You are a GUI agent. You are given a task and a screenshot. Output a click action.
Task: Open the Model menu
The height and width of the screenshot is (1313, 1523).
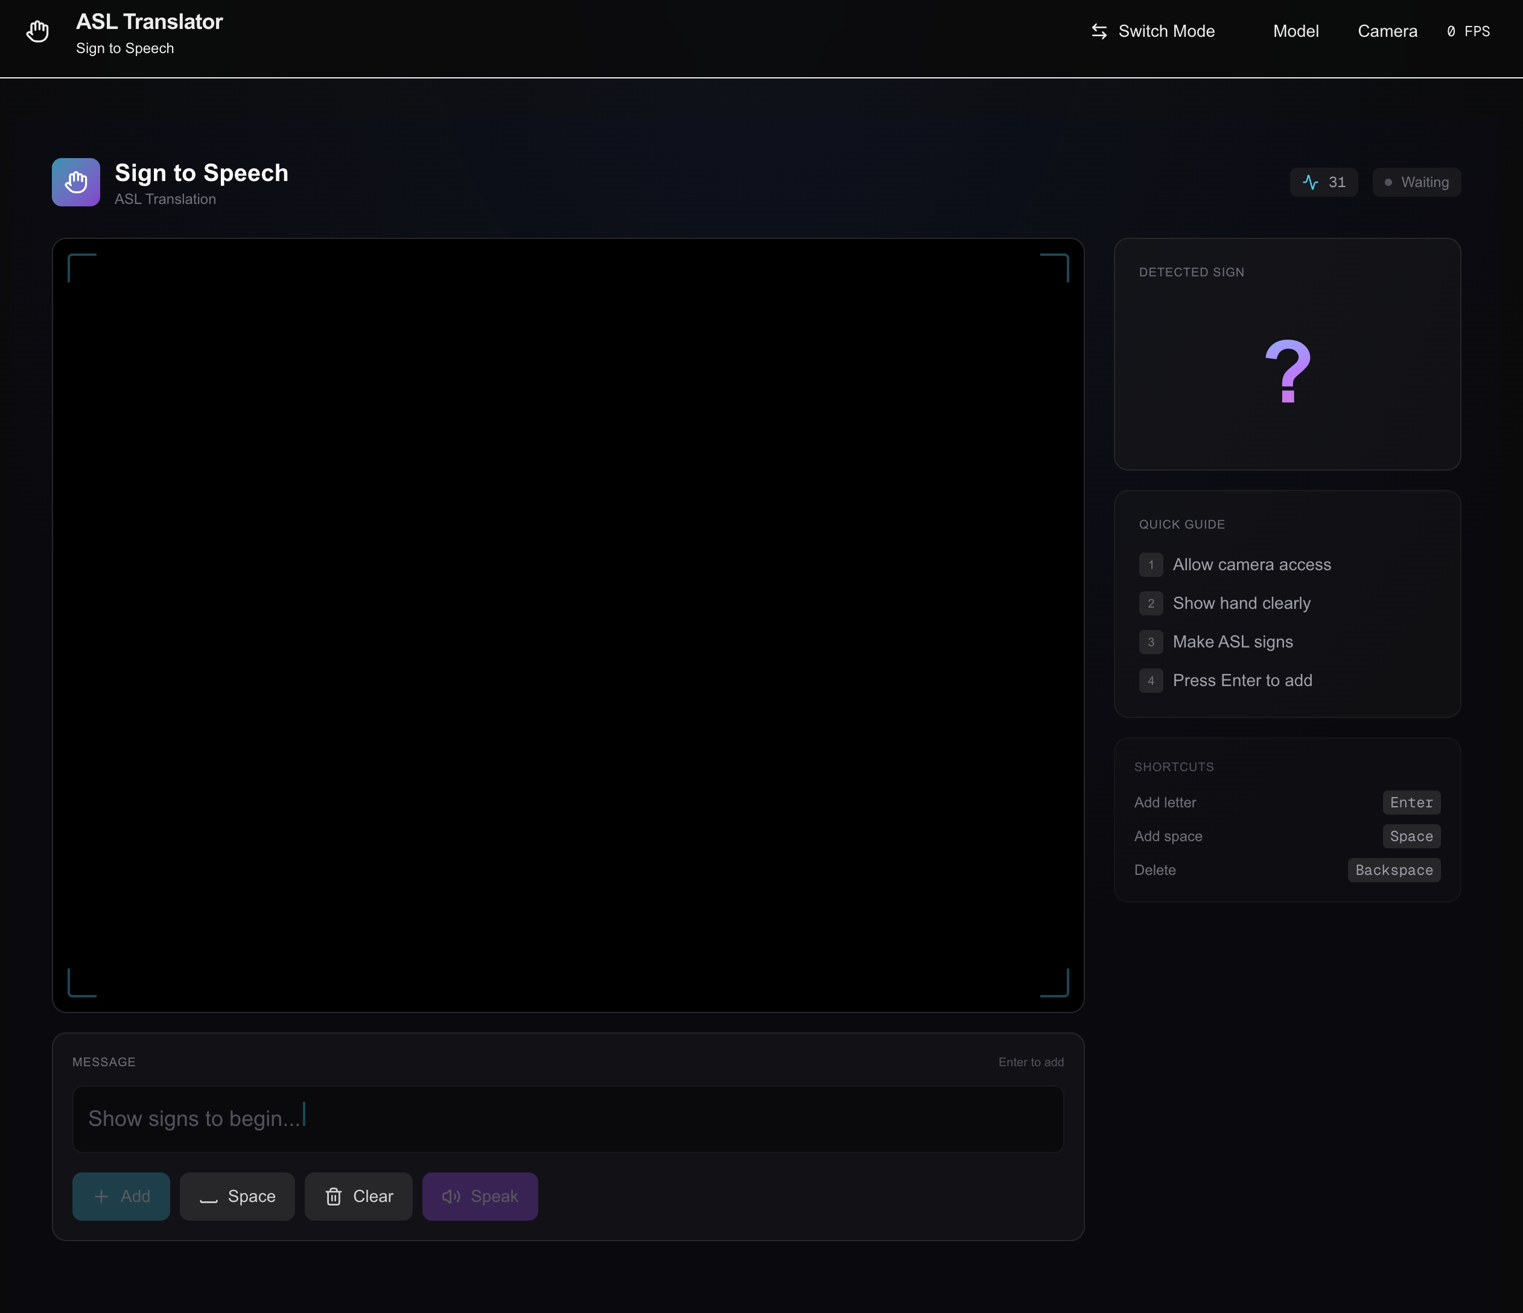coord(1295,31)
